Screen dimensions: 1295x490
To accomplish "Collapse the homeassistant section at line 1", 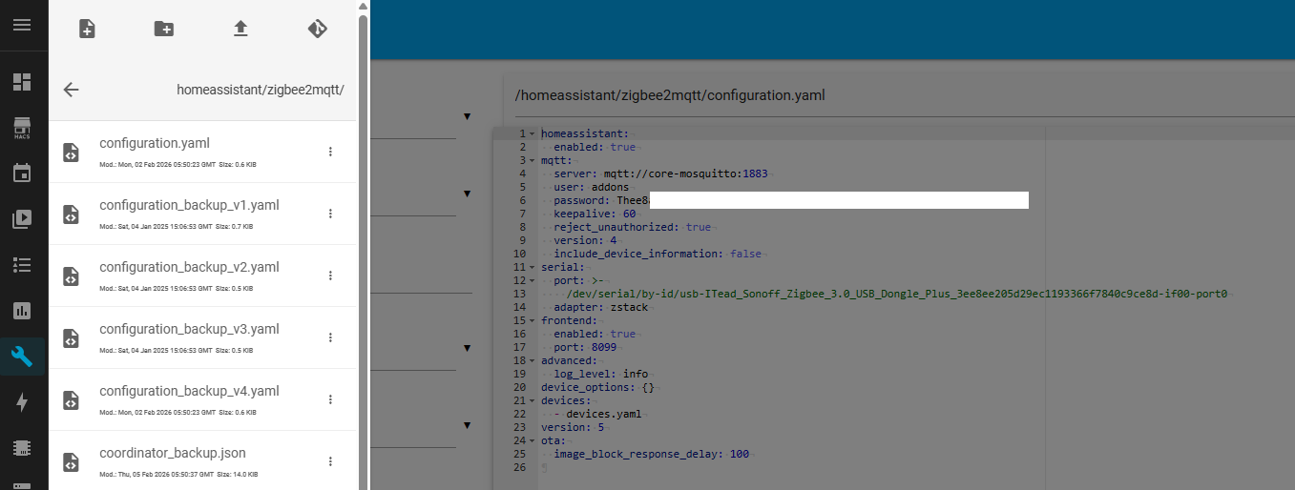I will [x=533, y=134].
